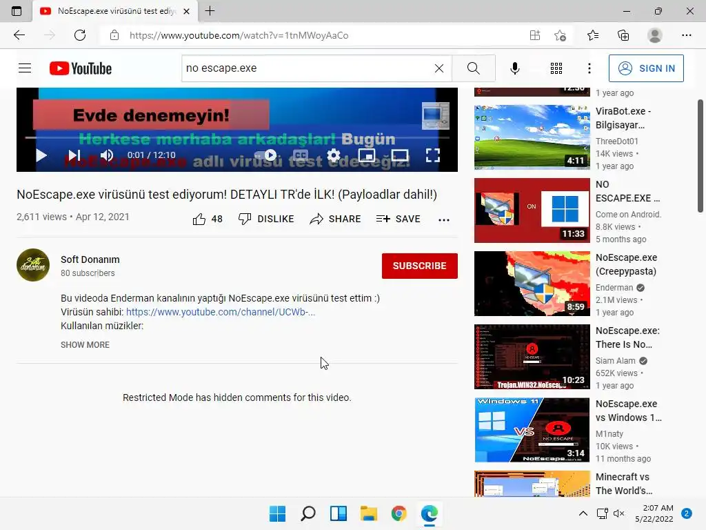
Task: Open the Edge apps available icon
Action: 535,35
